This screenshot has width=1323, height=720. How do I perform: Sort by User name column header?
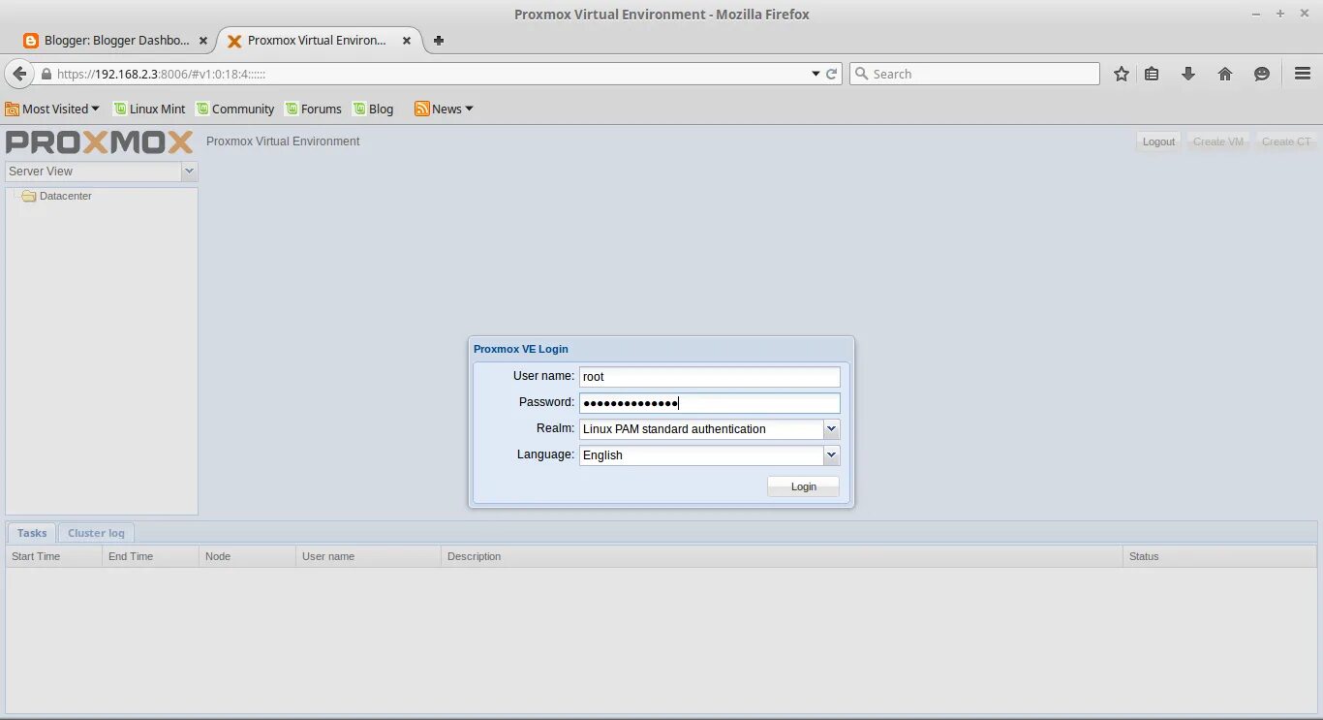368,556
